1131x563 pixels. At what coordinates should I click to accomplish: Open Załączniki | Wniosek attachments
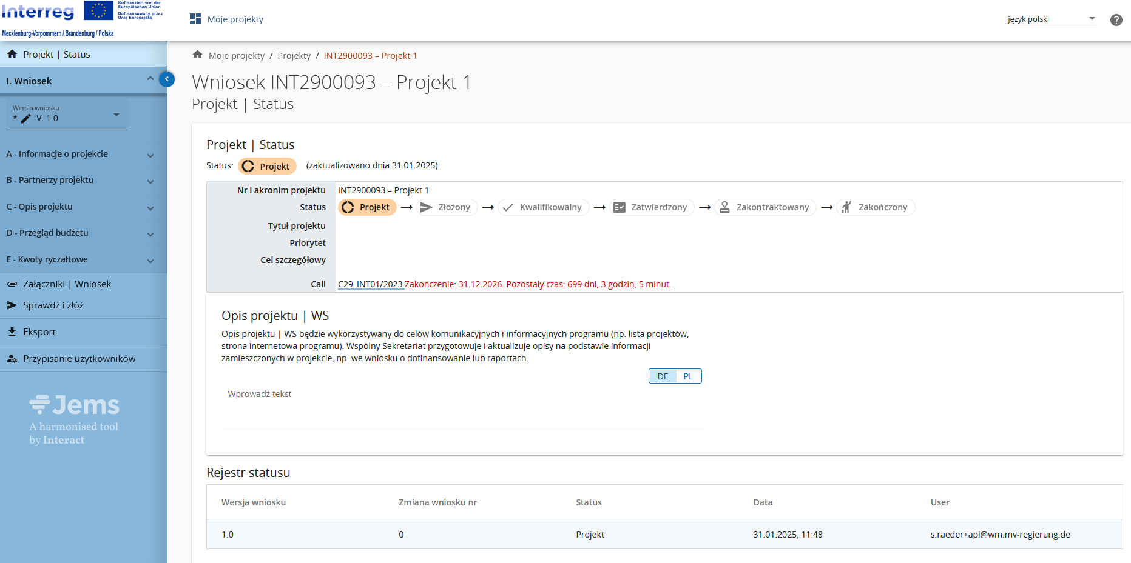pyautogui.click(x=67, y=284)
